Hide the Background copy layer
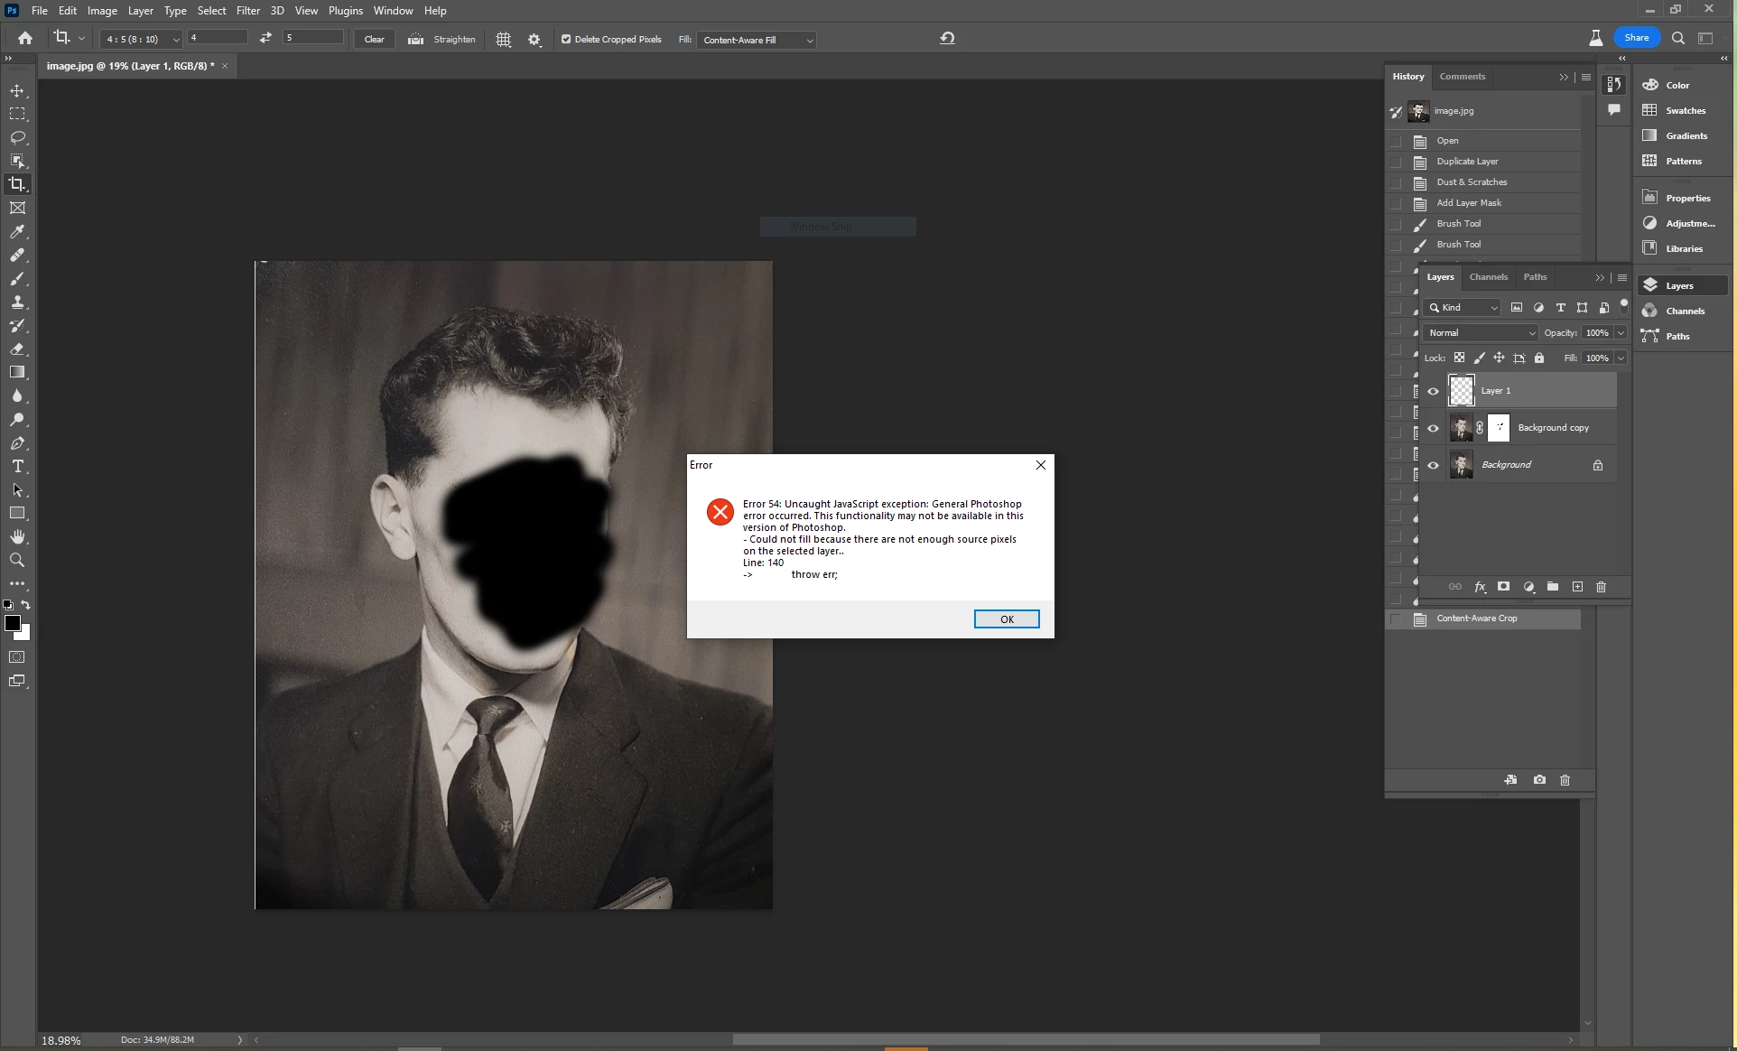 point(1433,428)
